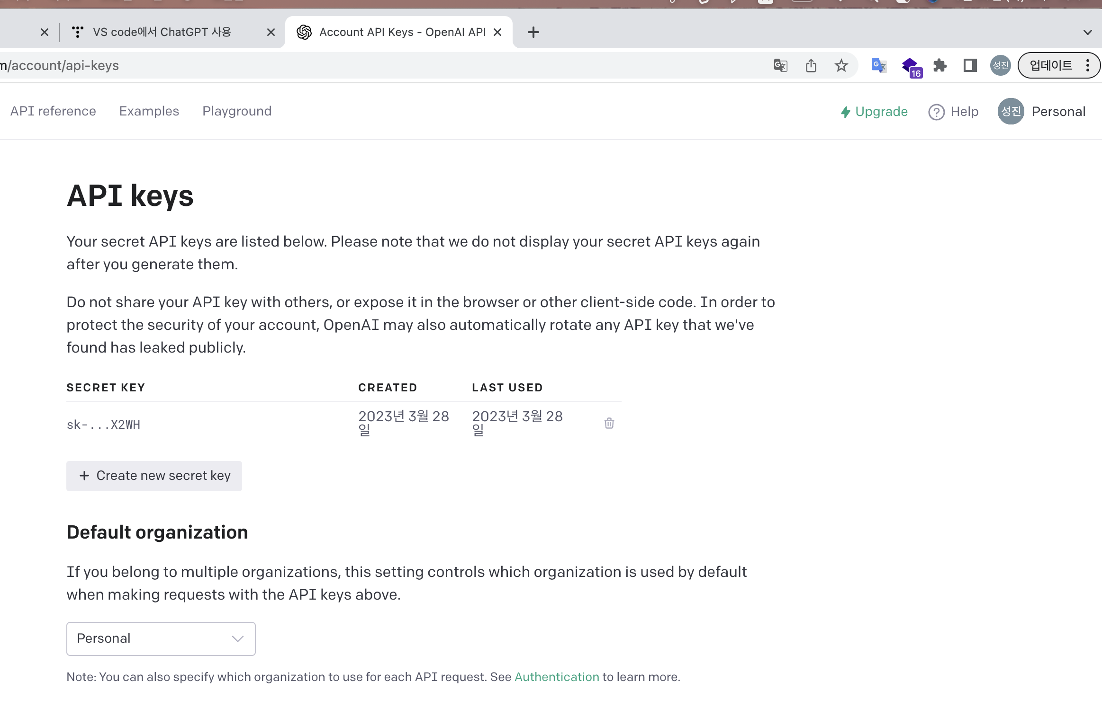Expand the tab search chevron

click(1087, 32)
